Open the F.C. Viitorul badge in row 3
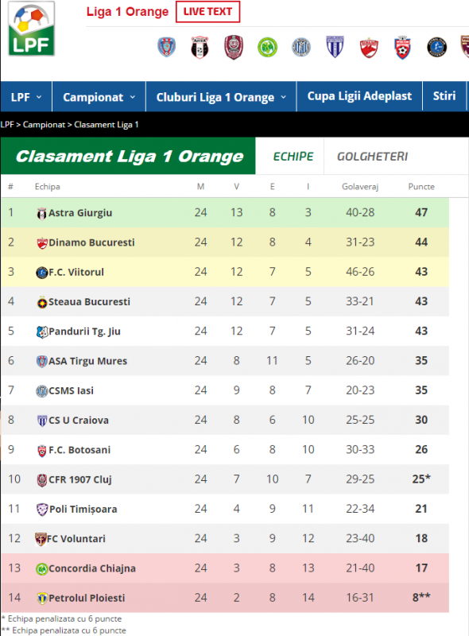 click(x=40, y=272)
